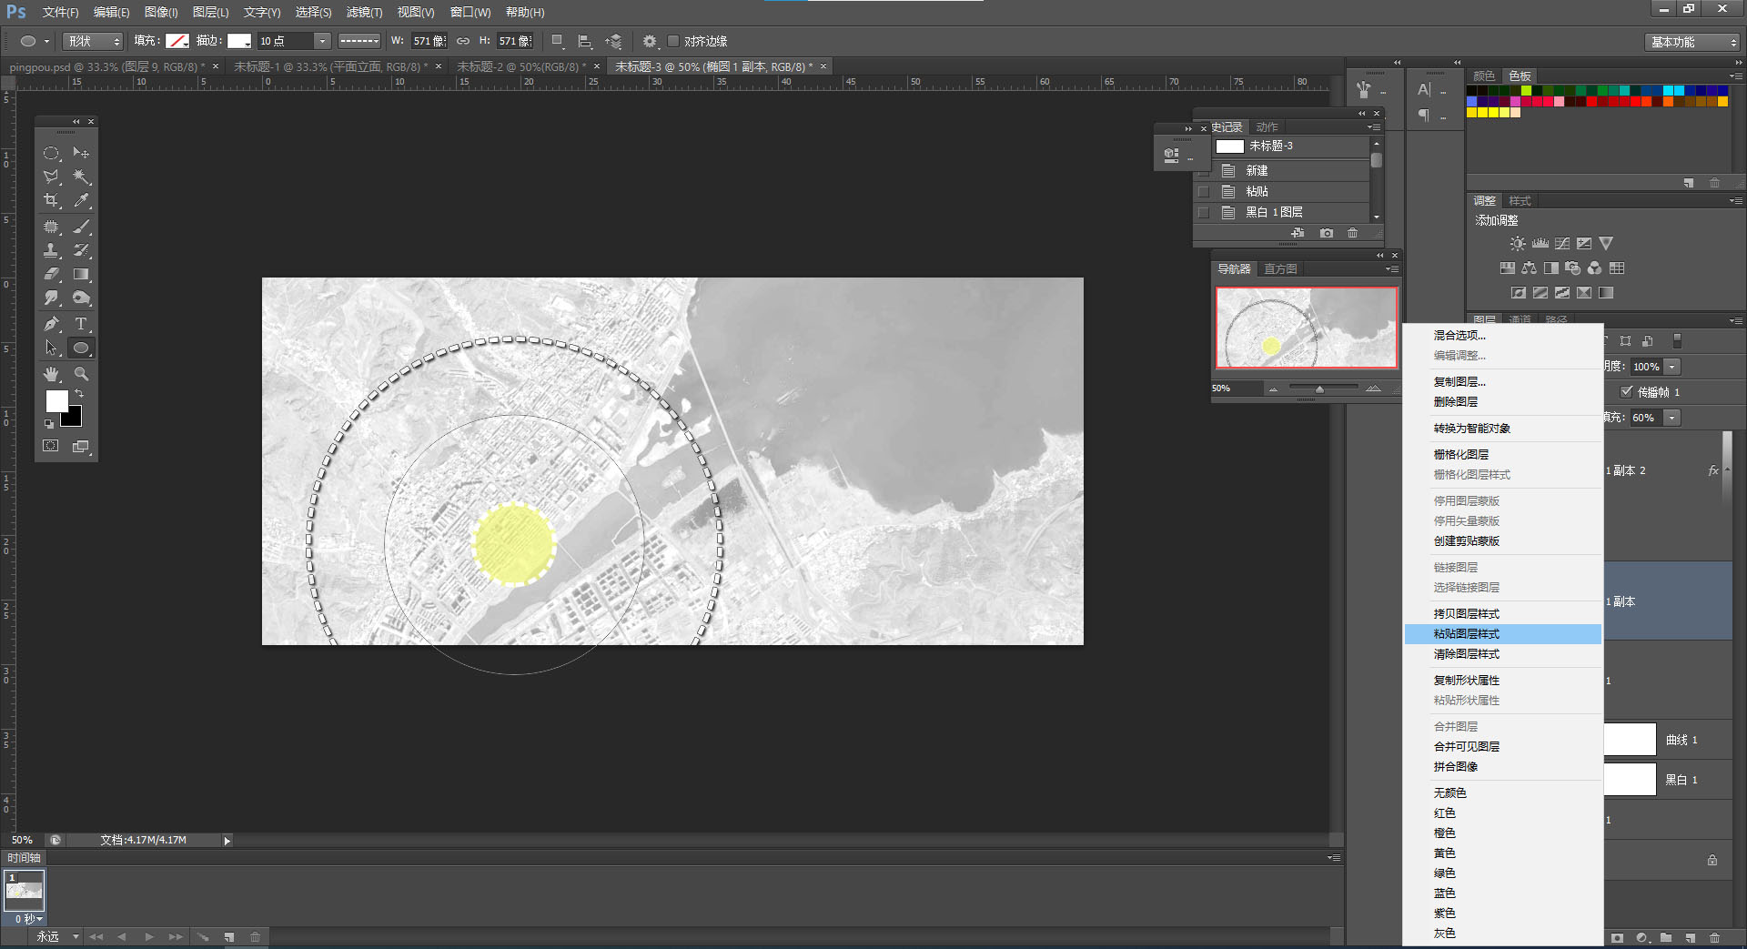Enable the 对齐边缘 checkbox

(x=673, y=41)
